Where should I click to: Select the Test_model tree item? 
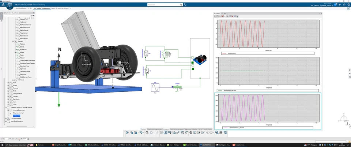point(17,116)
